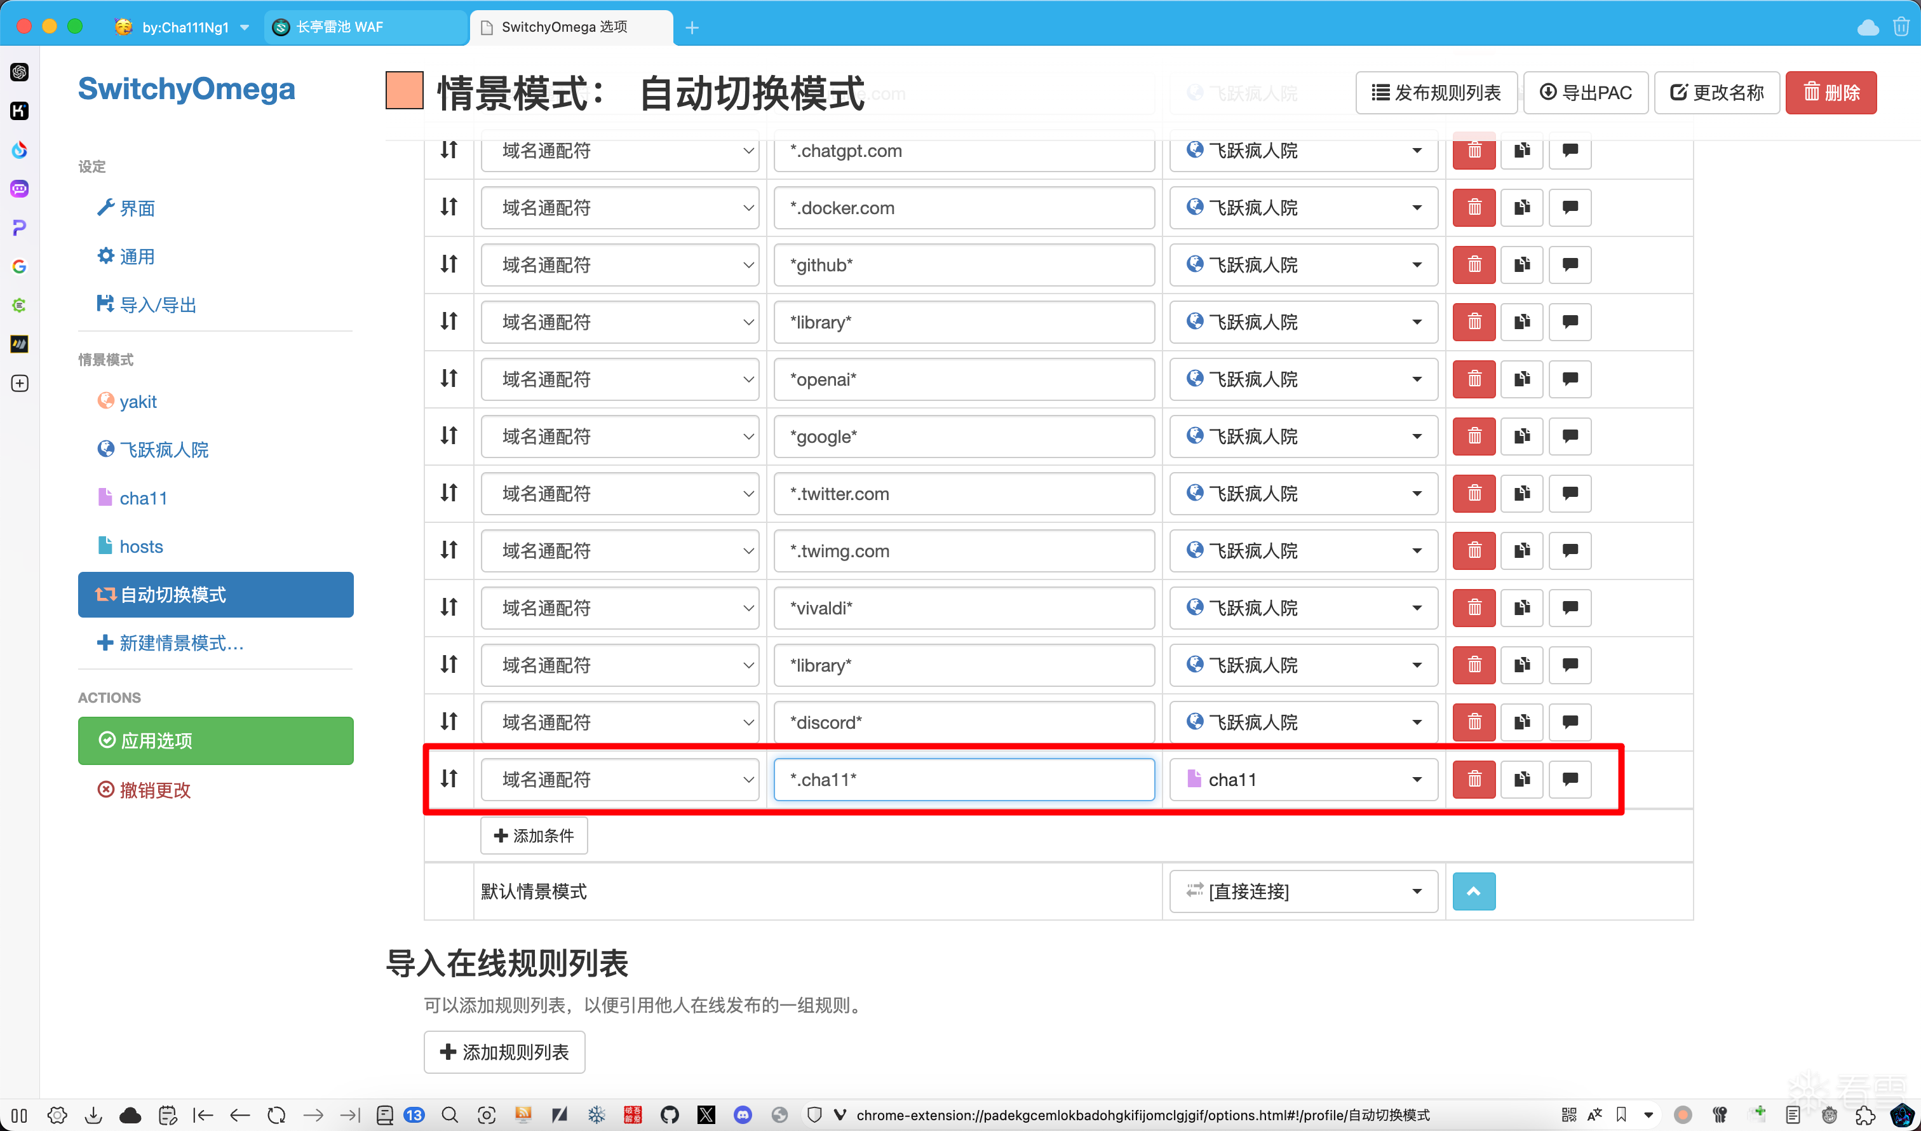Go back with the left arrow icon

pyautogui.click(x=239, y=1114)
